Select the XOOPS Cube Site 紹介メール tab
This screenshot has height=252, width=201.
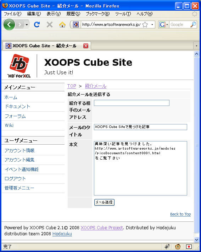(46, 46)
